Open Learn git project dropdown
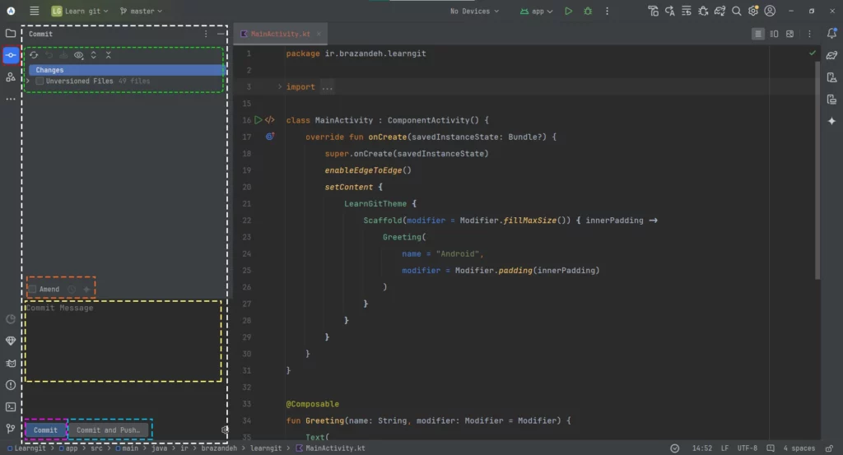 click(x=80, y=11)
